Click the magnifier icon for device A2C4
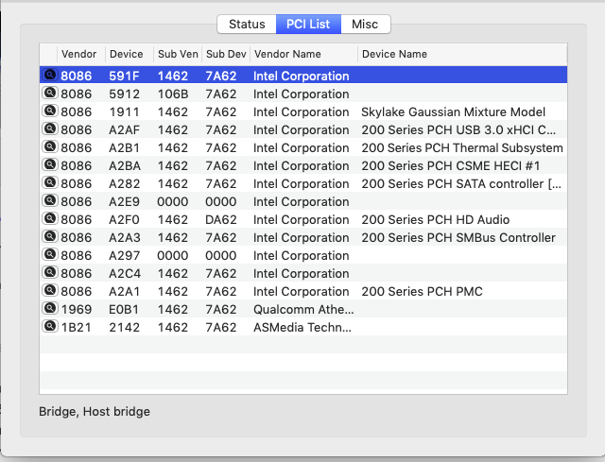605x462 pixels. (x=50, y=272)
